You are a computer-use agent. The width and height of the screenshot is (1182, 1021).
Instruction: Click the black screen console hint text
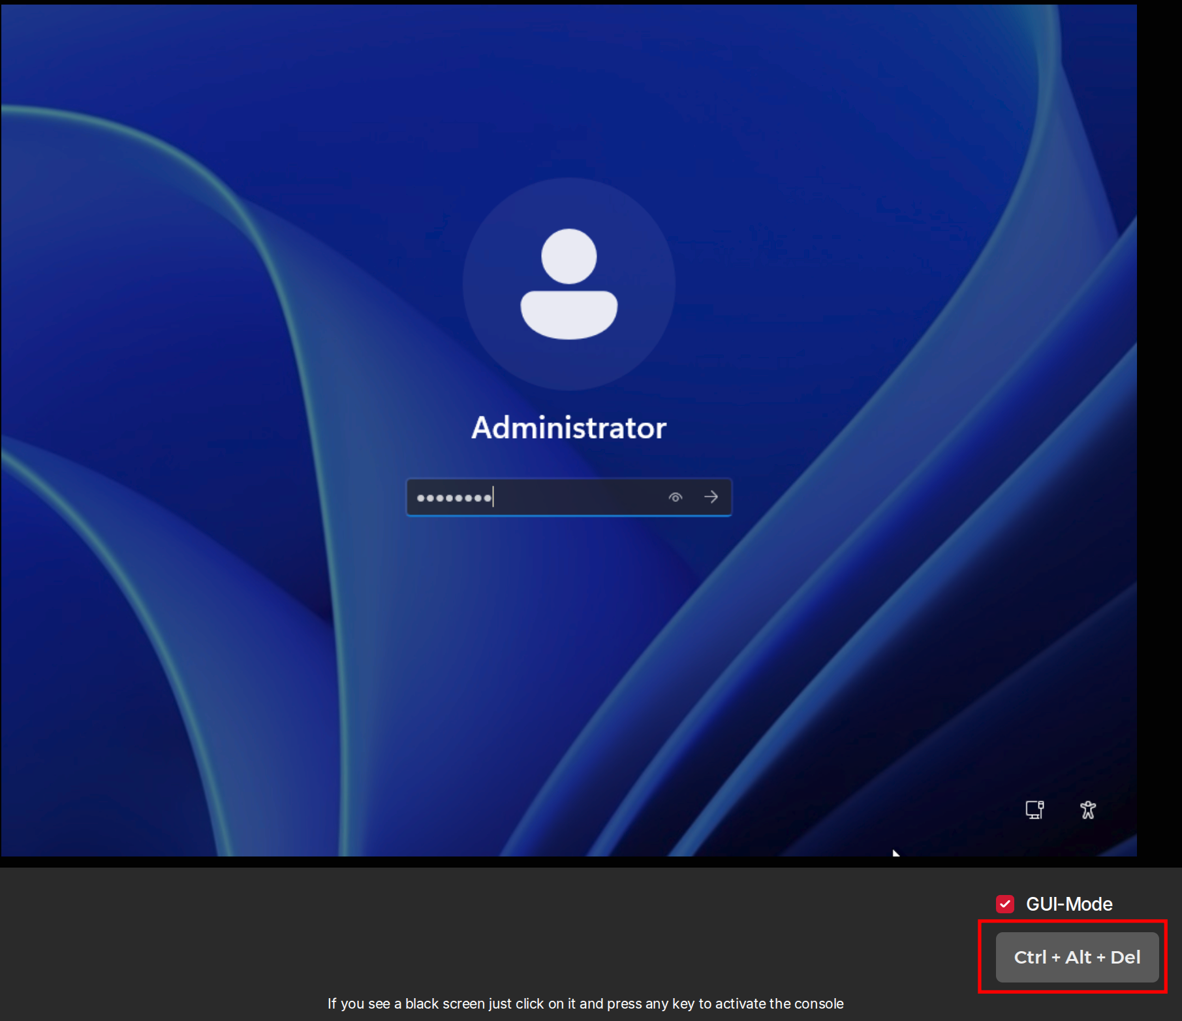click(x=585, y=1003)
